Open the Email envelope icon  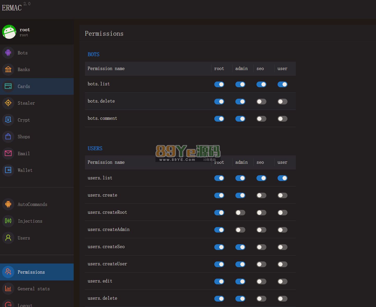[8, 153]
